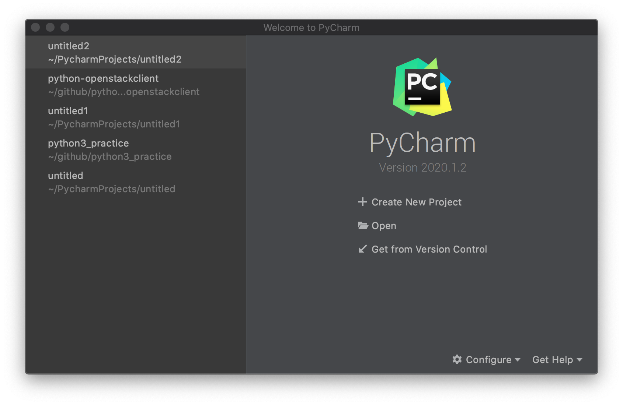Click the PyCharm PC logo
The image size is (623, 405).
422,87
